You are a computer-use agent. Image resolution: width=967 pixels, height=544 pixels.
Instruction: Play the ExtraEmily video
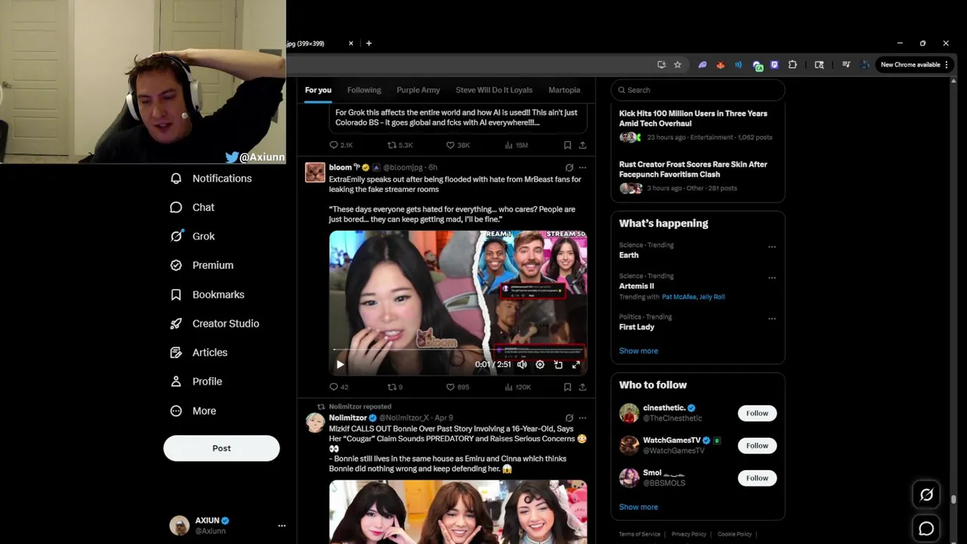[340, 364]
